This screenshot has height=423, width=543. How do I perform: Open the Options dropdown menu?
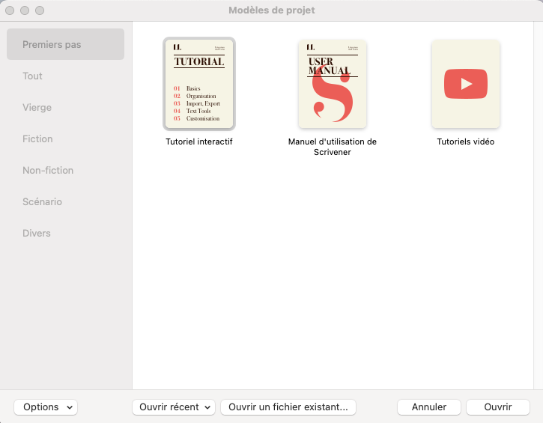(x=46, y=407)
